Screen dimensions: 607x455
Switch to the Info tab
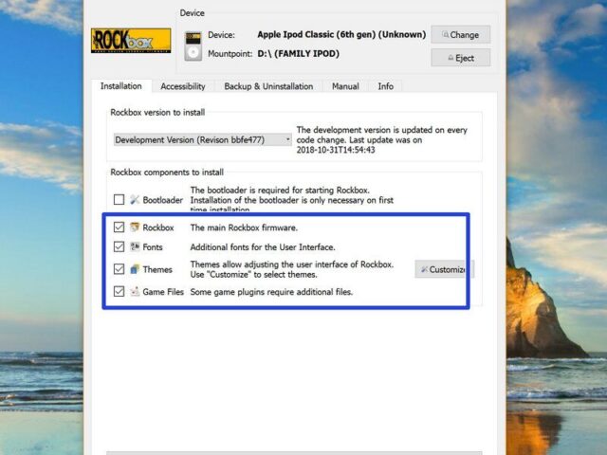386,86
